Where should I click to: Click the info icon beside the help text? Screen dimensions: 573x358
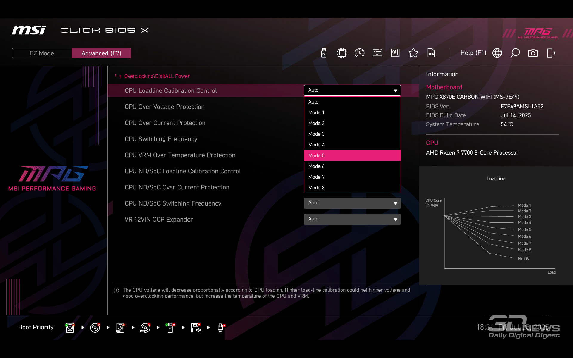click(116, 291)
